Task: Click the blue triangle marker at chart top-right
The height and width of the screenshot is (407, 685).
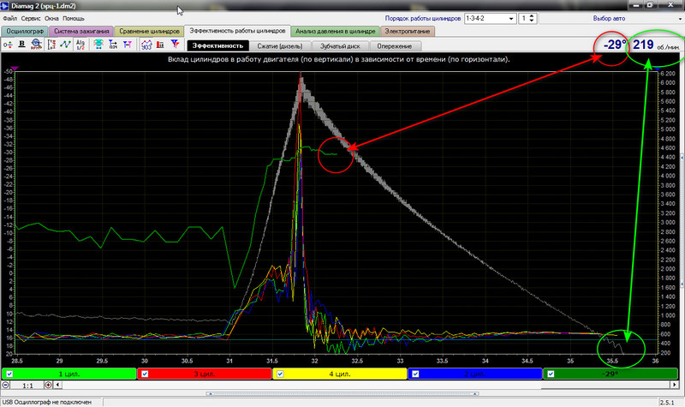Action: 657,69
